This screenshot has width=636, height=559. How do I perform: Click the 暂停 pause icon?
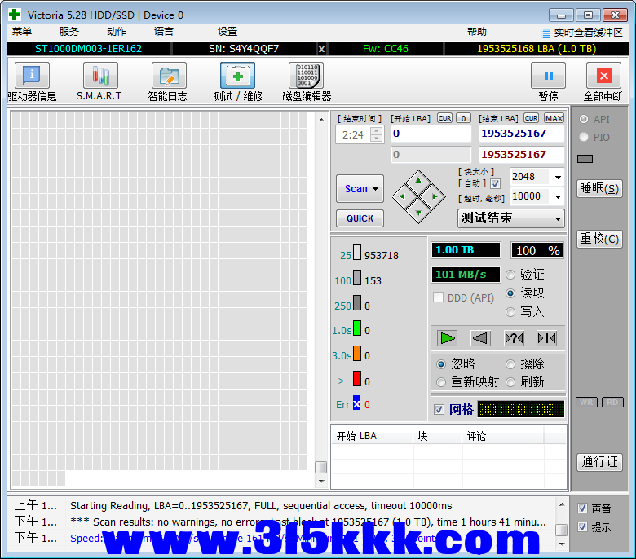tap(548, 76)
